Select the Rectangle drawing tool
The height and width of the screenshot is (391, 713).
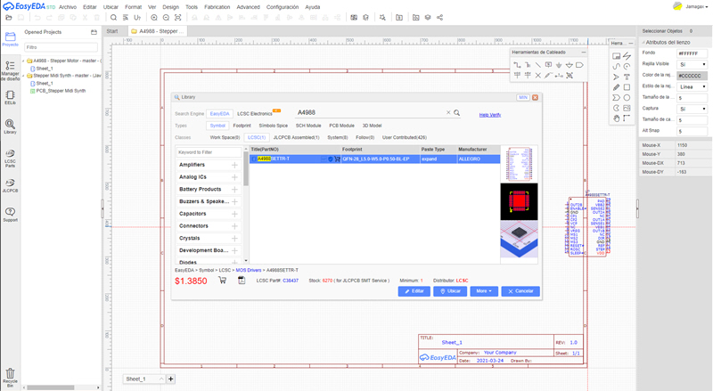[627, 87]
